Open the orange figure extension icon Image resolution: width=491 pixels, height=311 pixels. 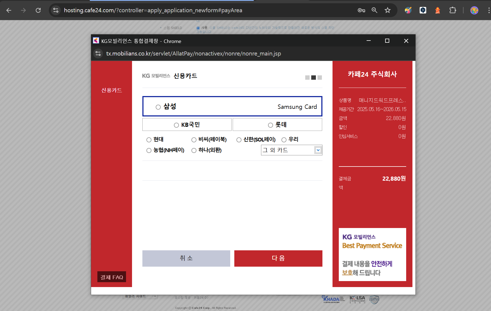click(438, 10)
